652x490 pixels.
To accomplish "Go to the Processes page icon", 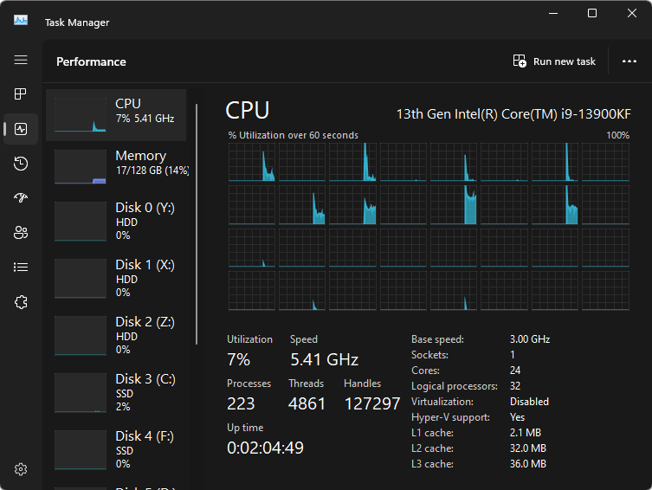I will [x=21, y=93].
